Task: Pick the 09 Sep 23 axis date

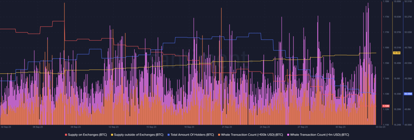Action: tap(75, 127)
